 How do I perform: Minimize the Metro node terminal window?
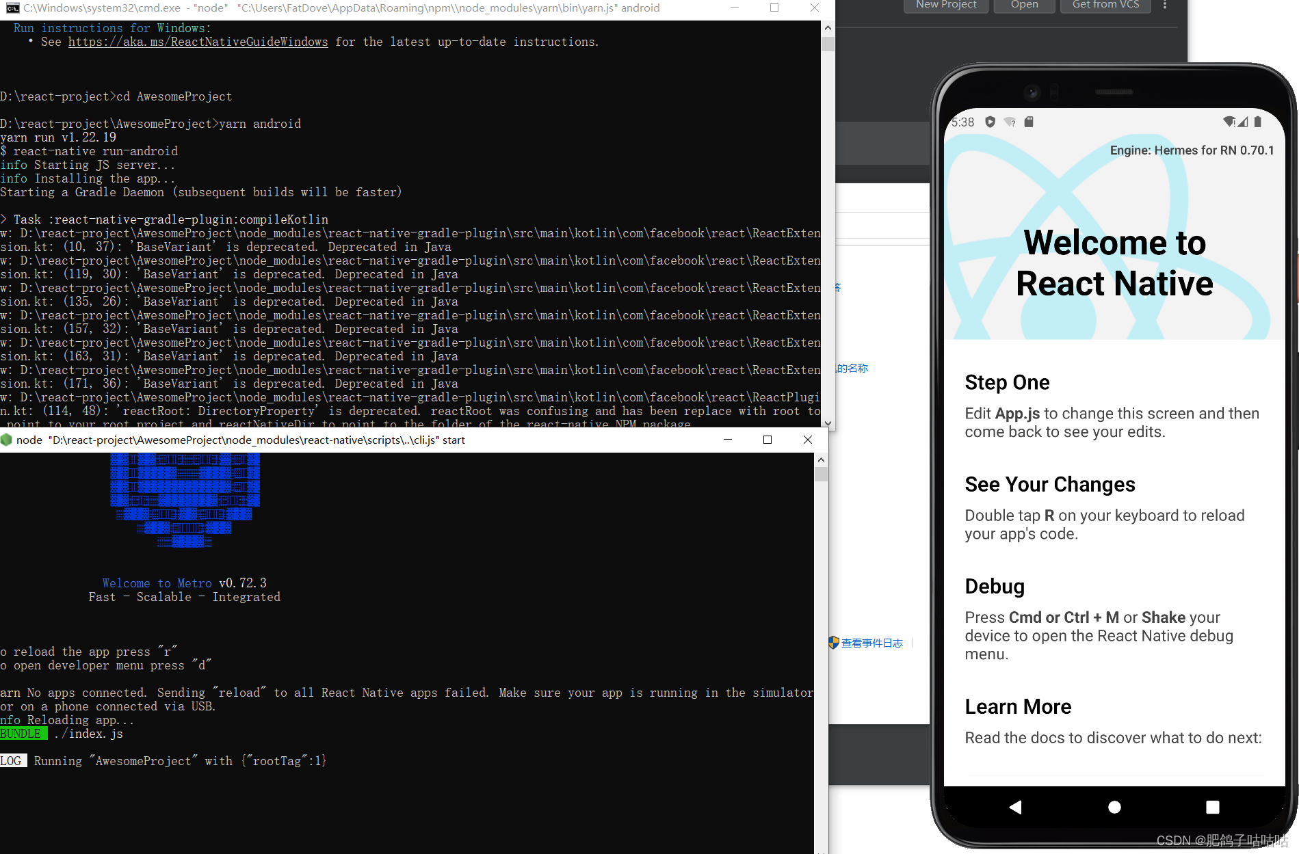click(x=728, y=440)
